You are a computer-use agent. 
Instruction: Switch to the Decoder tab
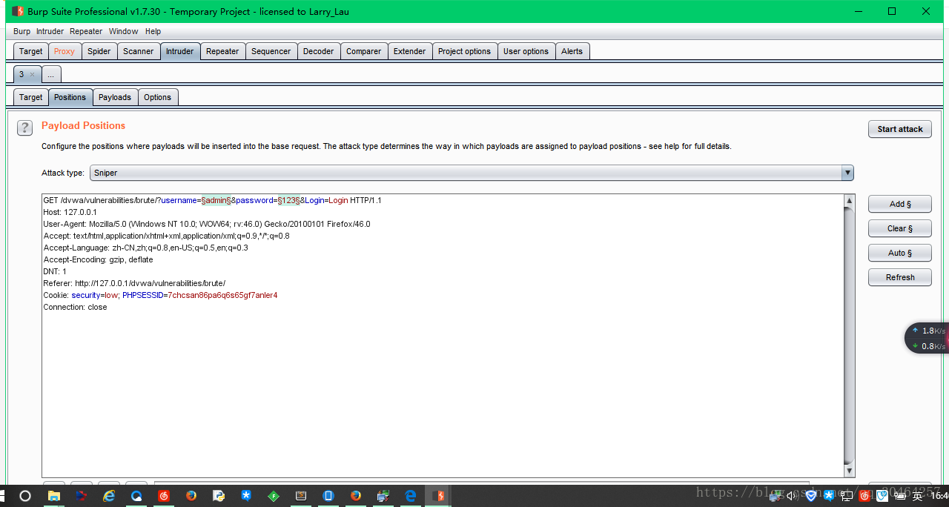point(319,51)
